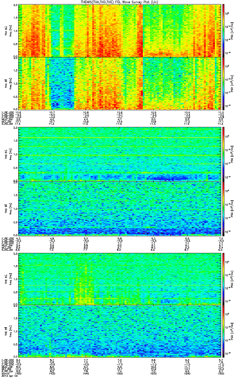236x378 pixels.
Task: Click the THE B-parallel PSD color bar
Action: click(223, 332)
